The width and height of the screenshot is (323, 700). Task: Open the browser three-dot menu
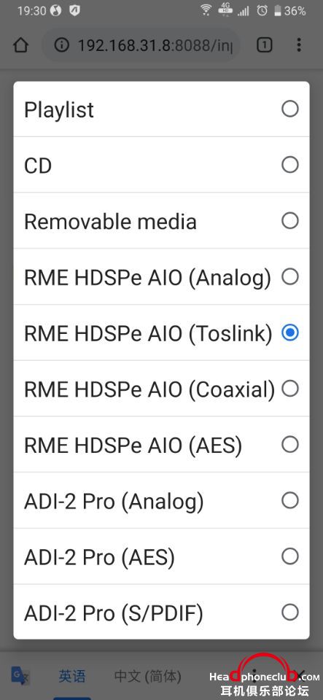[x=298, y=45]
